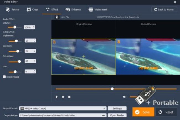180x120 pixels.
Task: Click the Brightness value stepper arrows
Action: point(34,41)
